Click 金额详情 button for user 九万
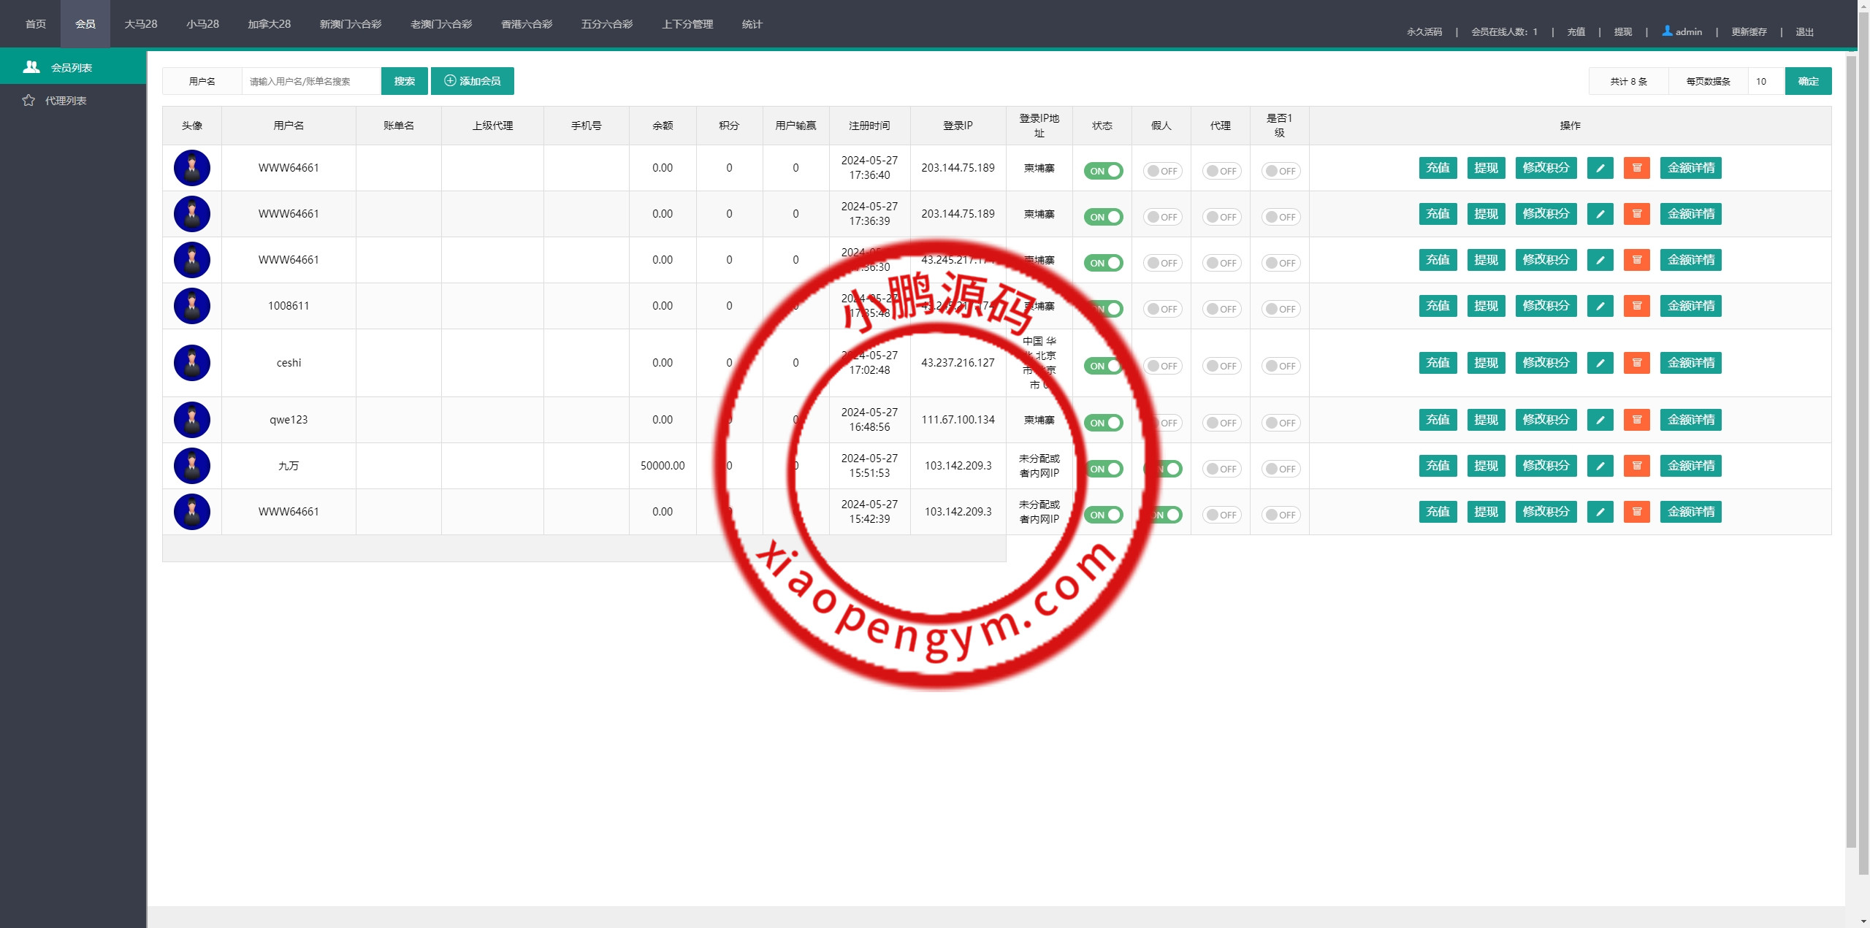The width and height of the screenshot is (1870, 928). [1690, 466]
